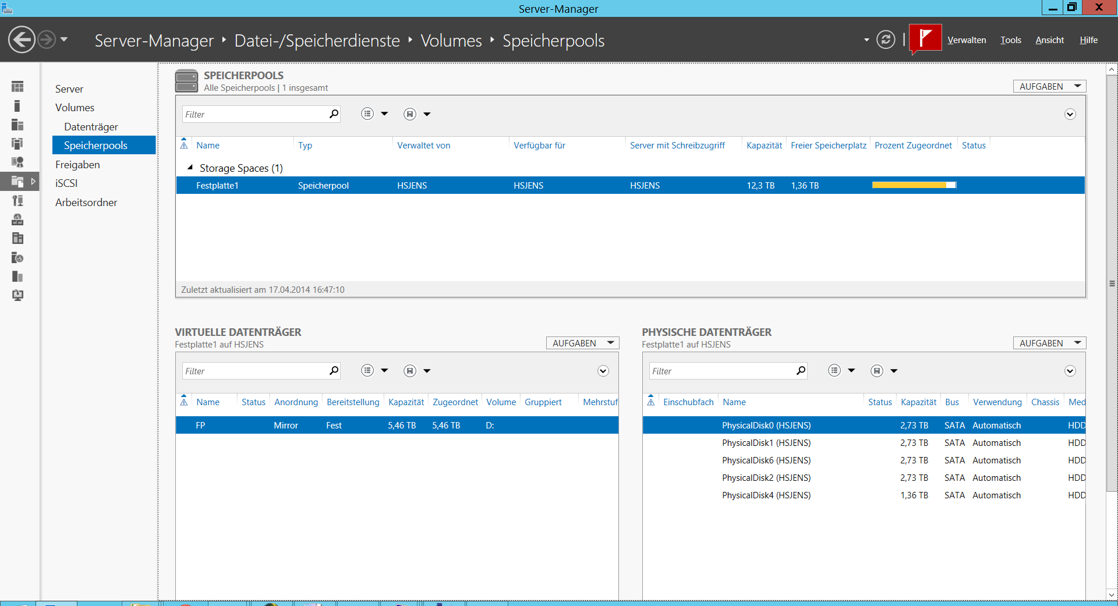This screenshot has height=606, width=1118.
Task: Collapse the Storage Spaces (1) group
Action: (x=190, y=168)
